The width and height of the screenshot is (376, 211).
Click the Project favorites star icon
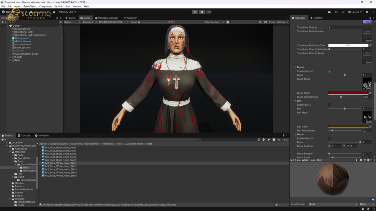pyautogui.click(x=279, y=140)
